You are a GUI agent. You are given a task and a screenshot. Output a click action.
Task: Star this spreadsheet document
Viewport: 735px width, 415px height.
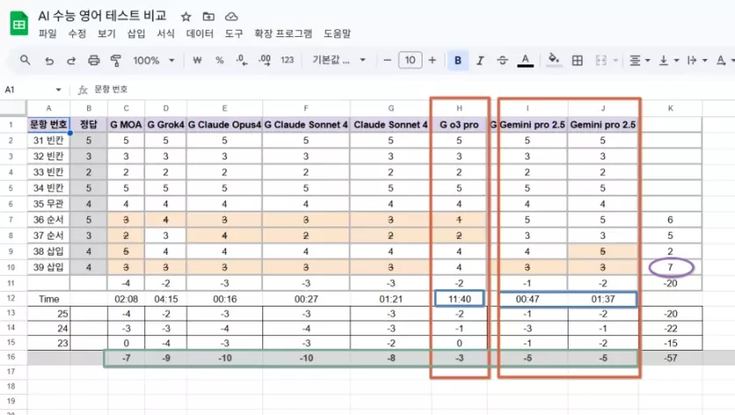[186, 17]
